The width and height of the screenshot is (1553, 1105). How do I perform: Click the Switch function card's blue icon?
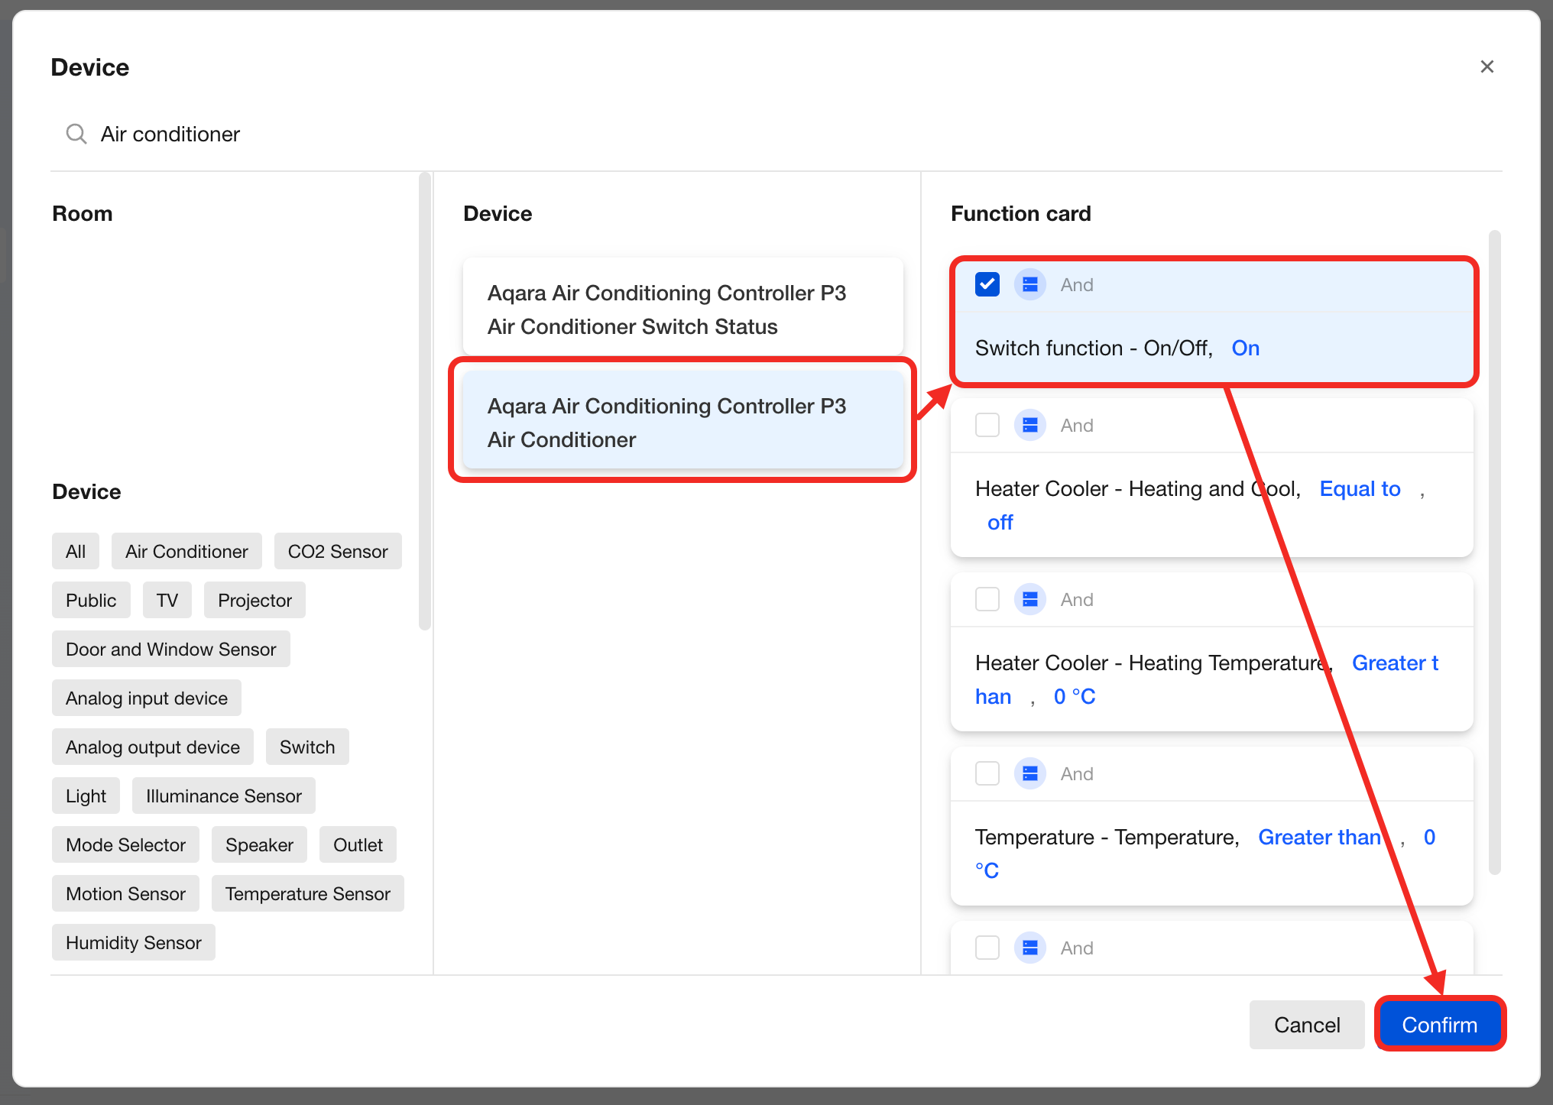pos(1029,285)
